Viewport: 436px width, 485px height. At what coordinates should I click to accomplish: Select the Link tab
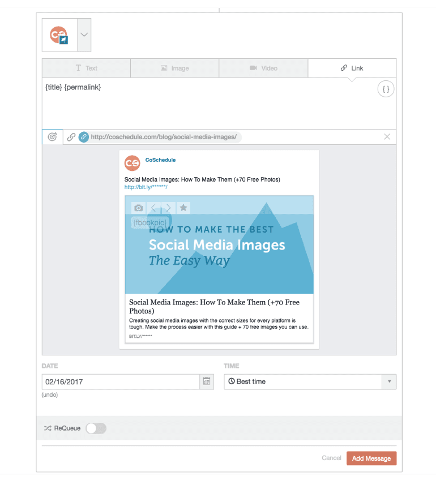click(352, 68)
